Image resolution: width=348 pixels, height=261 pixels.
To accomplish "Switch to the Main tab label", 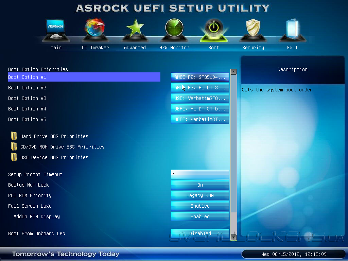I will [x=56, y=48].
